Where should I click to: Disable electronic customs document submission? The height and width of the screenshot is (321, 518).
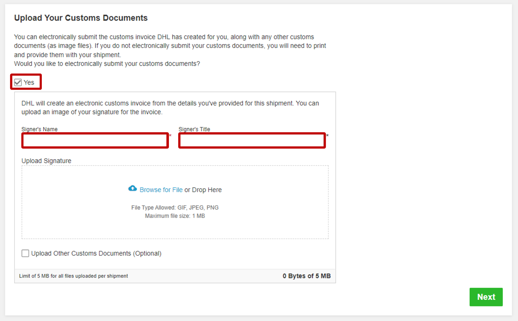[x=18, y=82]
